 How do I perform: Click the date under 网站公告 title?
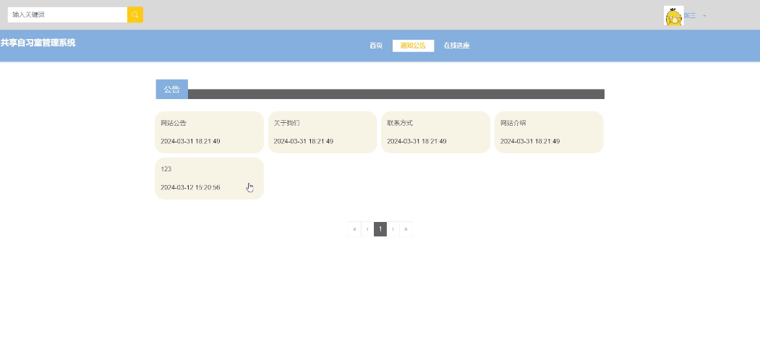[190, 142]
